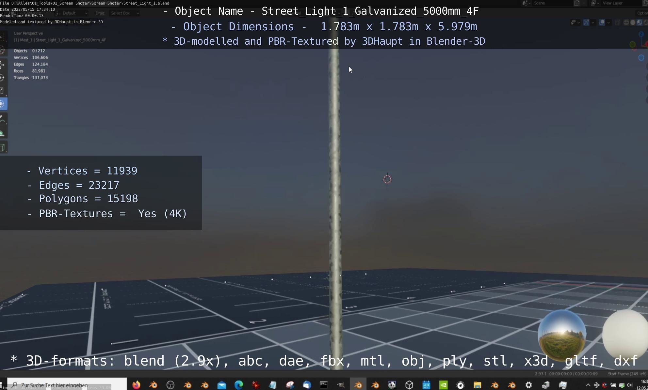Screen dimensions: 648x390
Task: Expand the overlays settings dropdown arrow
Action: [x=608, y=22]
